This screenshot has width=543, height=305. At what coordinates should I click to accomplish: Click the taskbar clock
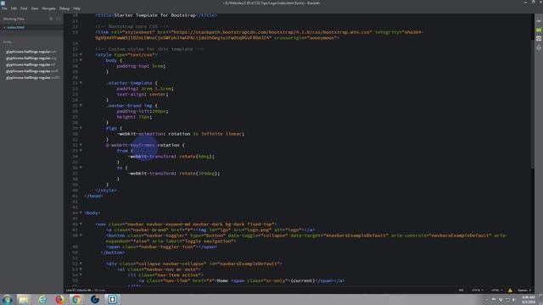click(x=529, y=299)
